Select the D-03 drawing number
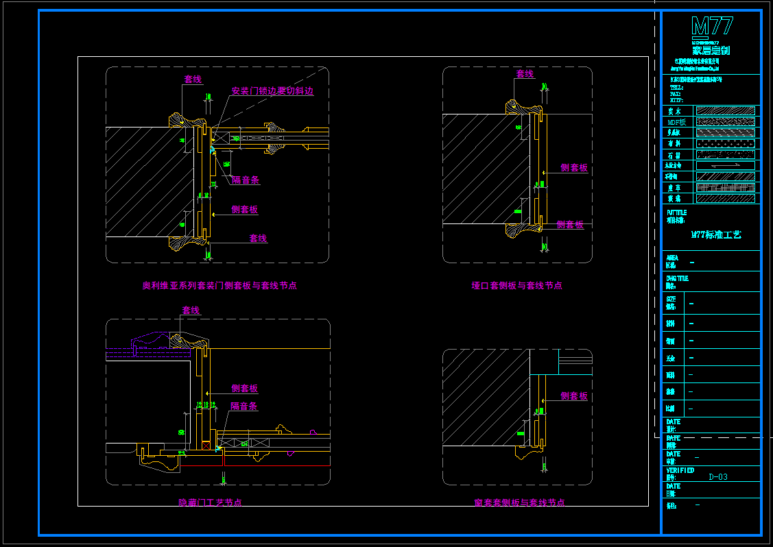The width and height of the screenshot is (773, 547). pos(717,477)
